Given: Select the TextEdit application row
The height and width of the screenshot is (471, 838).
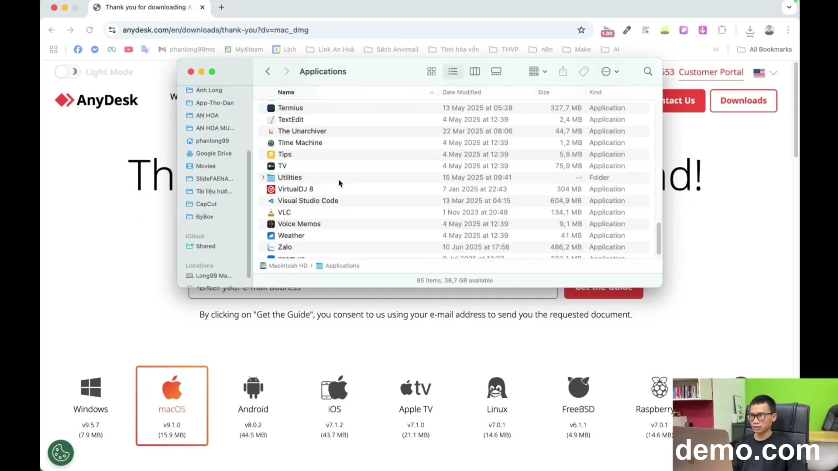Looking at the screenshot, I should point(454,119).
